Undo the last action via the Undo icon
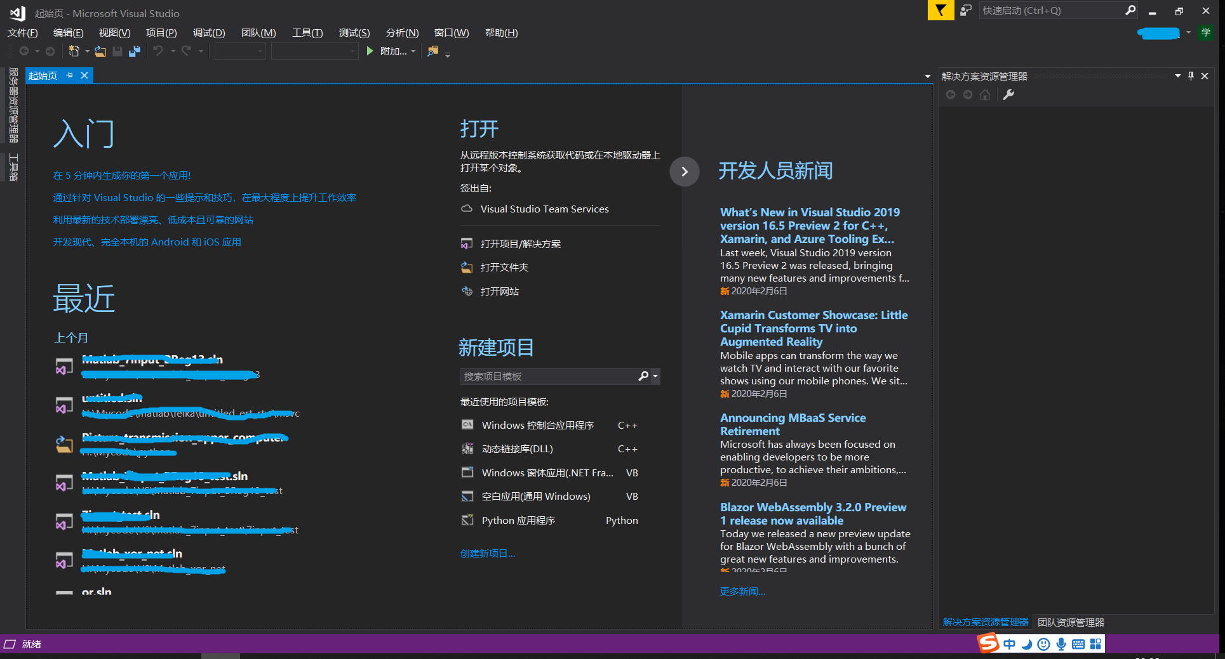Screen dimensions: 1225x659 [x=159, y=51]
